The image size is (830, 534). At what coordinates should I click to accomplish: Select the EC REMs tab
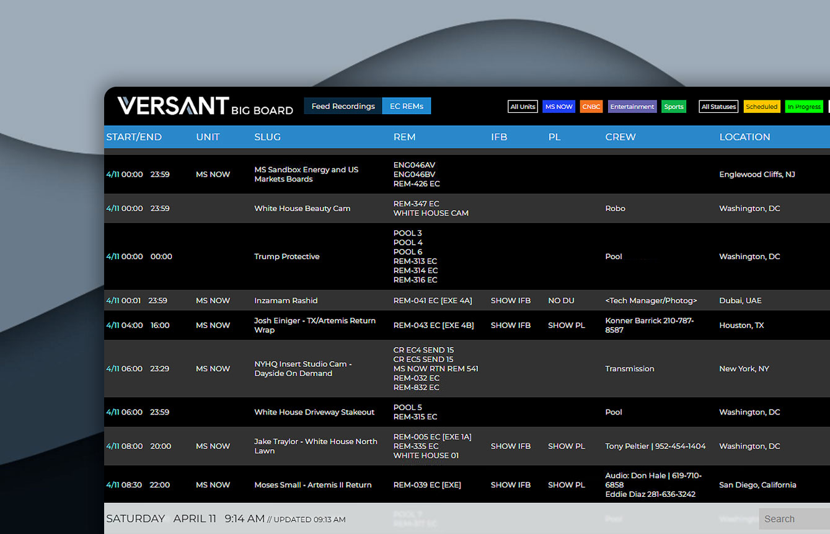point(406,106)
